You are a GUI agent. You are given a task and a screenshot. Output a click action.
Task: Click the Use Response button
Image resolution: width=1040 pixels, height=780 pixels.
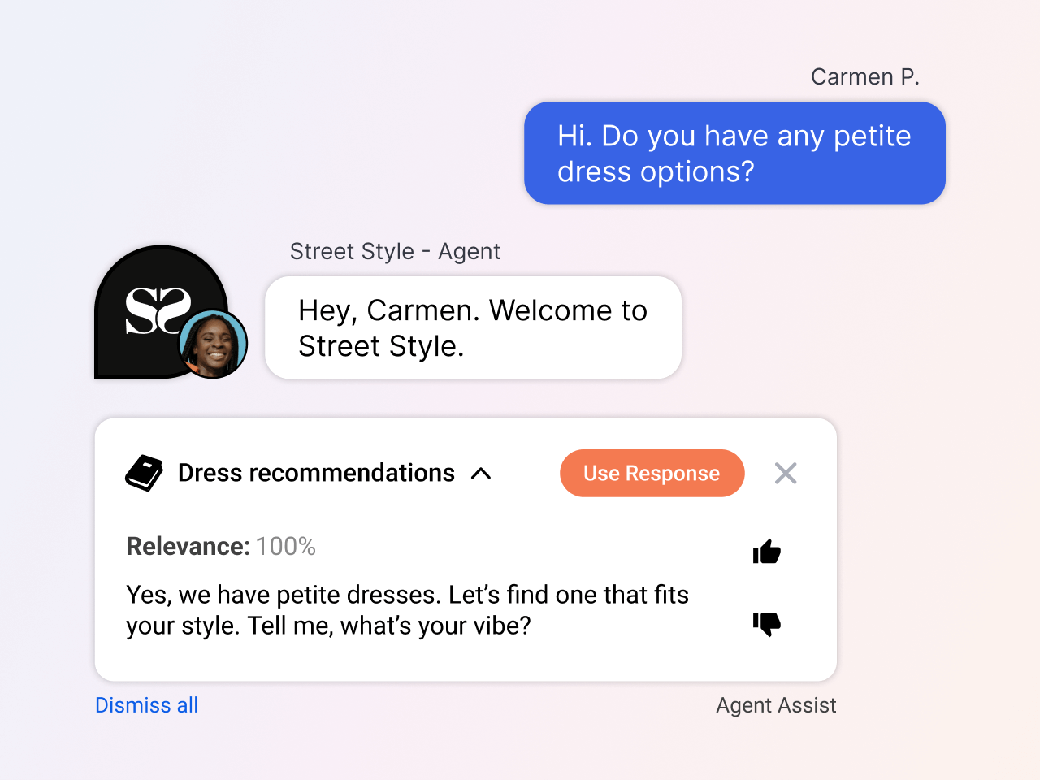652,473
